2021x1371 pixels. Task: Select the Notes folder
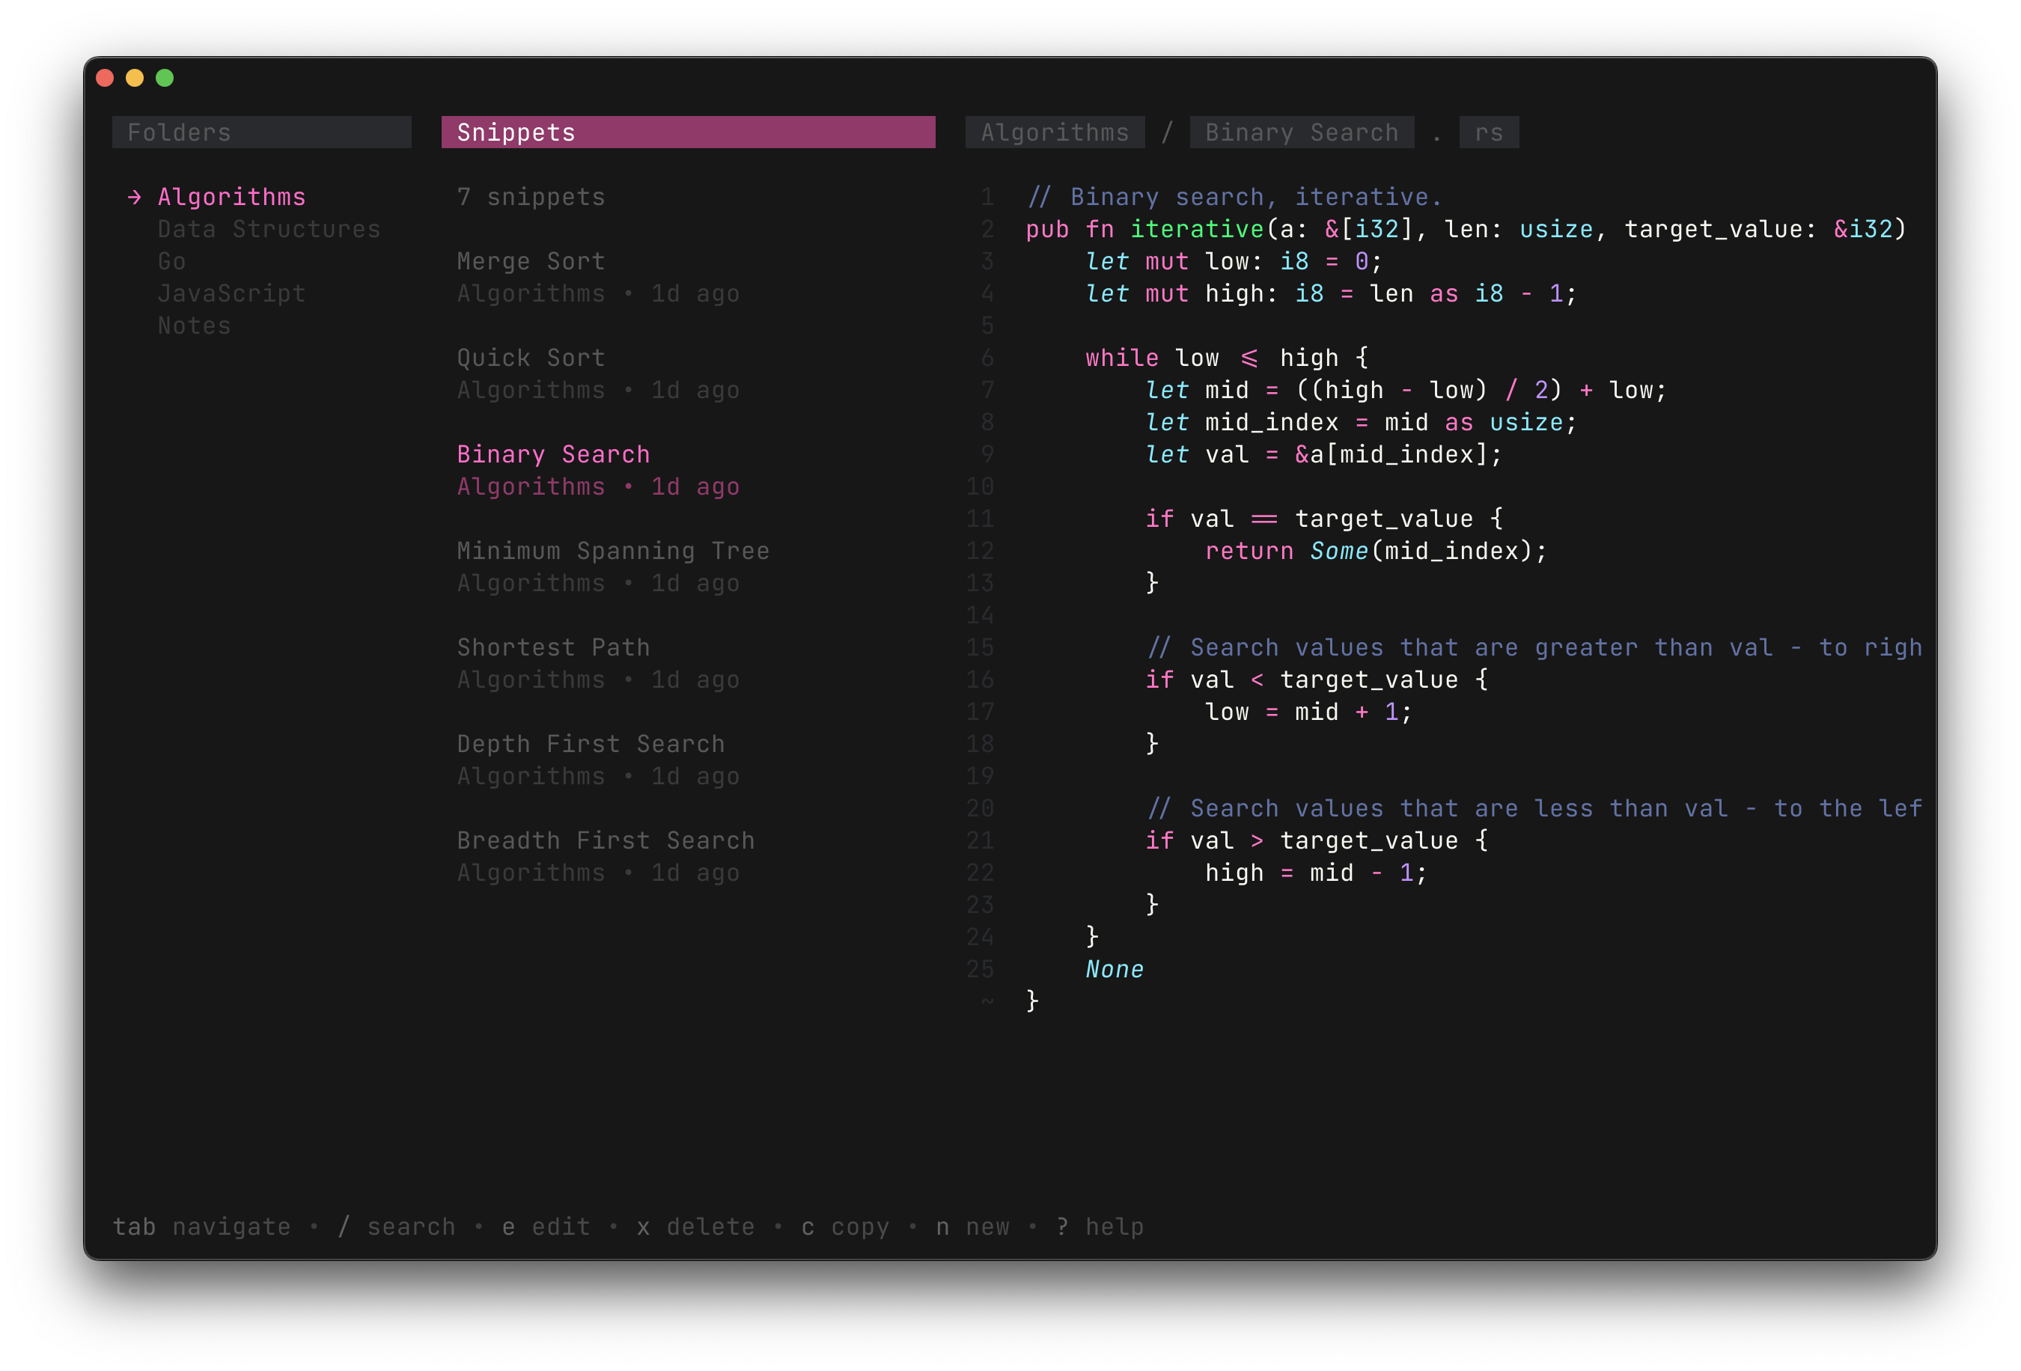pos(194,326)
